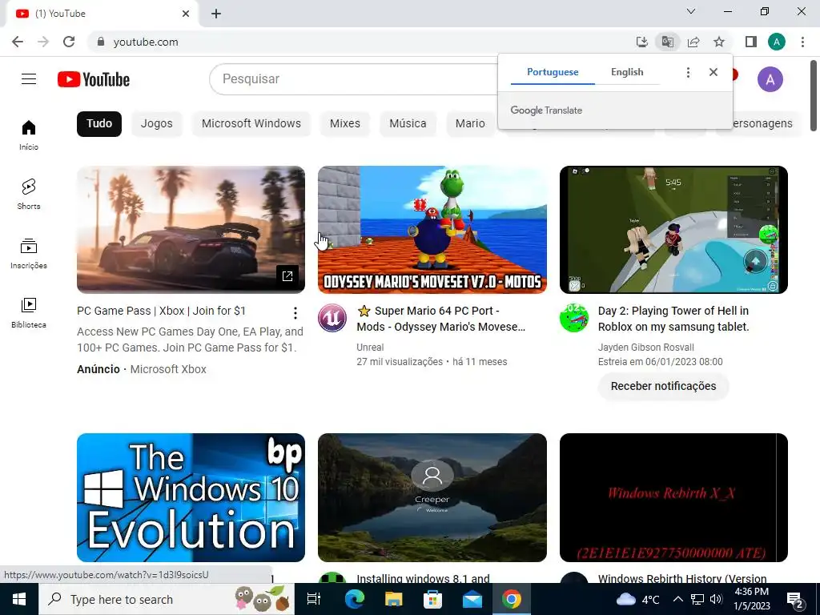
Task: Bookmark this tab with the star icon
Action: 719,42
